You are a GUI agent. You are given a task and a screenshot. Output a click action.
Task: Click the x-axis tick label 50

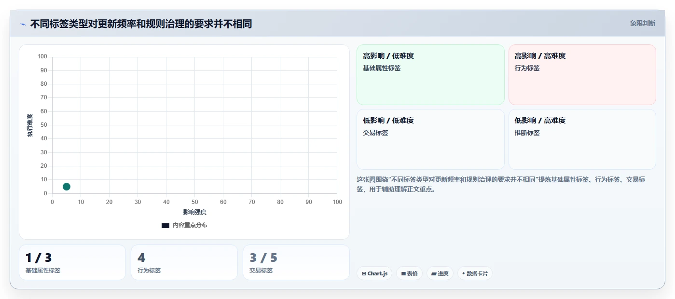coord(194,202)
